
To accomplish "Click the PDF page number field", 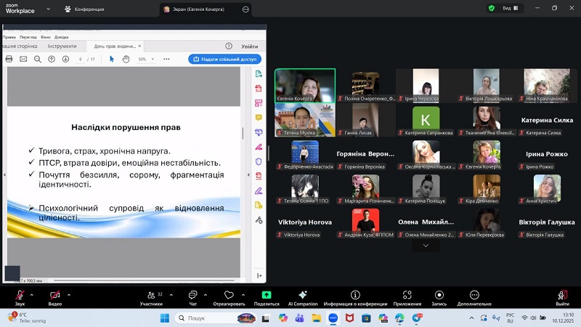I will coord(81,59).
